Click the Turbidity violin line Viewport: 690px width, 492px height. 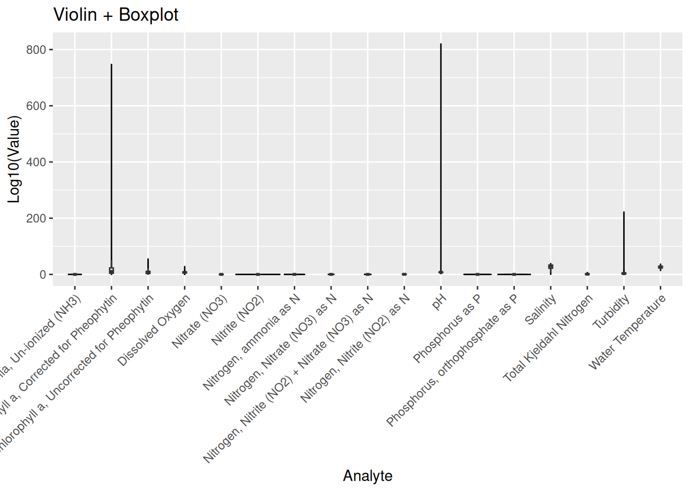[624, 241]
